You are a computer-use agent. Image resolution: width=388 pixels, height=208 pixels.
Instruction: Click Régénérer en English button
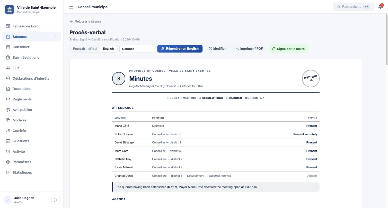coord(180,49)
